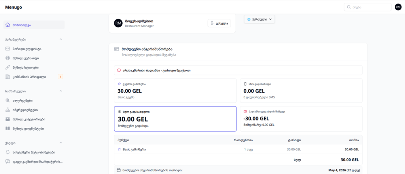Click the home icon next to მიმოხილვა
405x174 pixels.
(8, 25)
